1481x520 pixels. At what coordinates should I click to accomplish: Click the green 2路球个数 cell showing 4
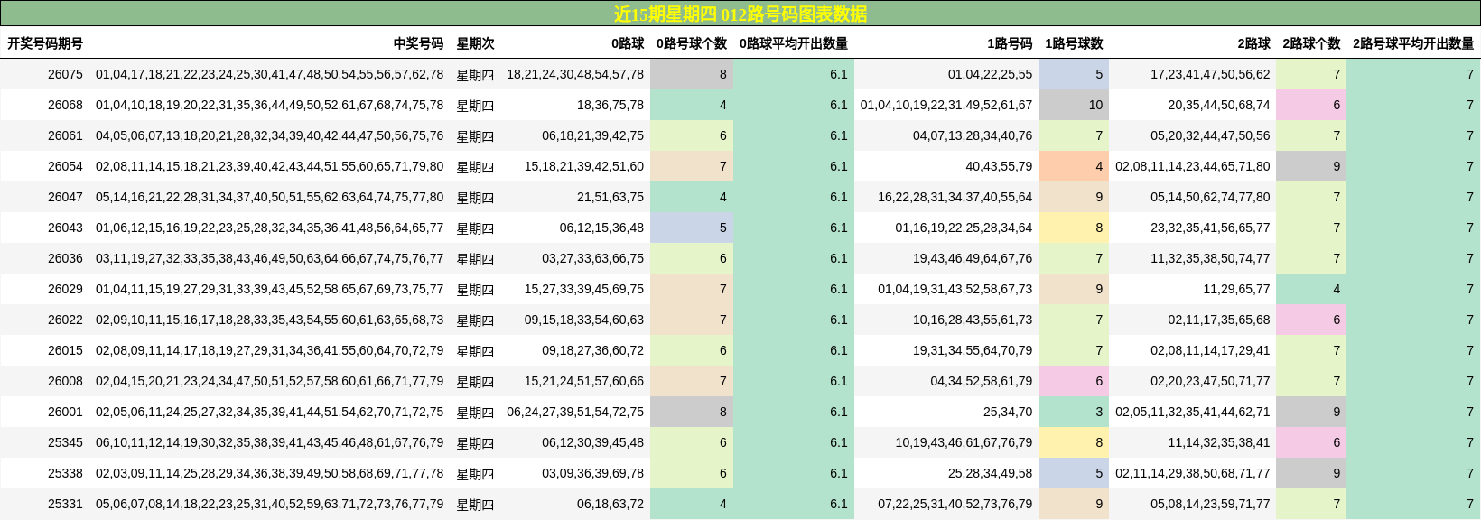tap(1311, 289)
